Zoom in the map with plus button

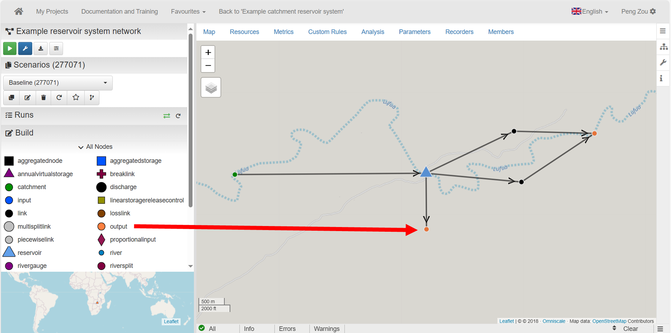208,53
